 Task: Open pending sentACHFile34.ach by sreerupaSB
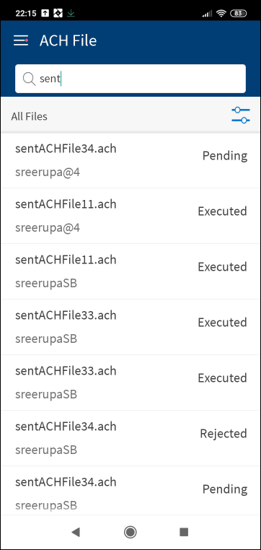tap(130, 490)
